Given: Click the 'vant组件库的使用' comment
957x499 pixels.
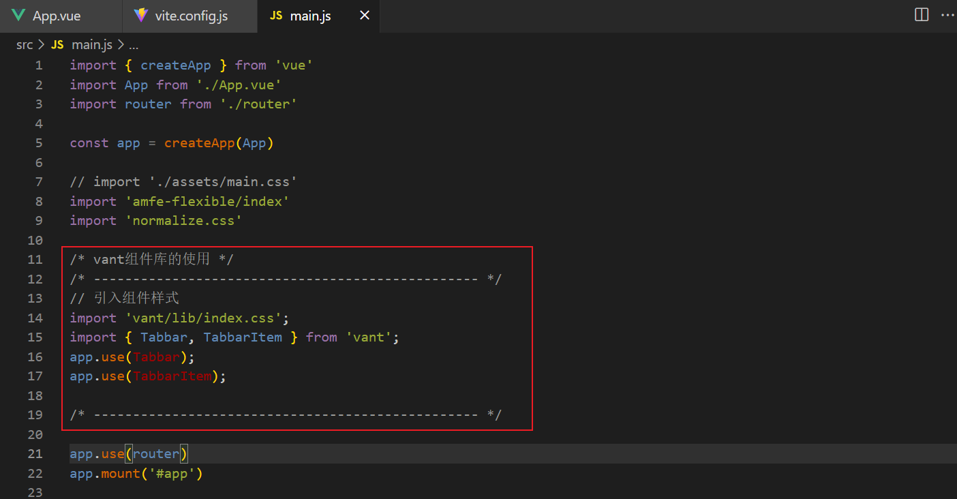Looking at the screenshot, I should (x=151, y=260).
